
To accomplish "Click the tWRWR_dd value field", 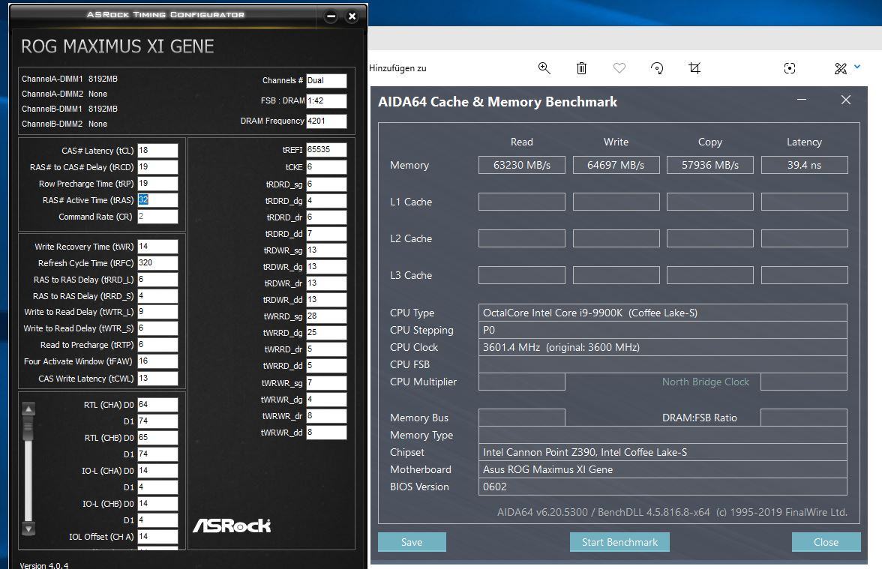I will pos(326,433).
